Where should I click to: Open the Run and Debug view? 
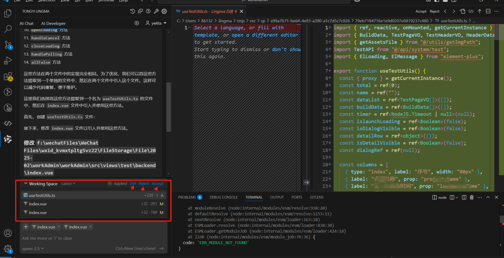coord(8,61)
